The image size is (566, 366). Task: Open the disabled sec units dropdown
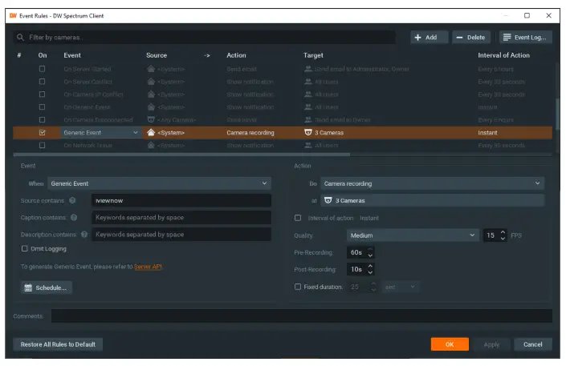(x=401, y=287)
